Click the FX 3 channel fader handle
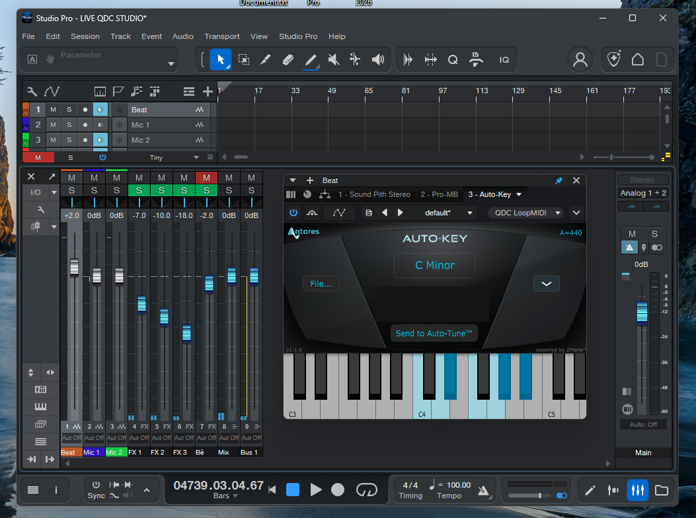696x518 pixels. pyautogui.click(x=187, y=332)
